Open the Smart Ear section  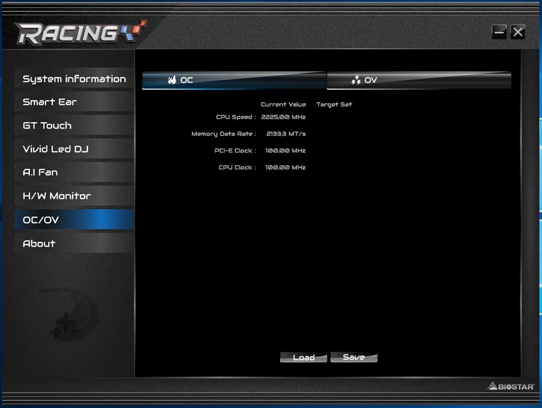click(x=75, y=102)
